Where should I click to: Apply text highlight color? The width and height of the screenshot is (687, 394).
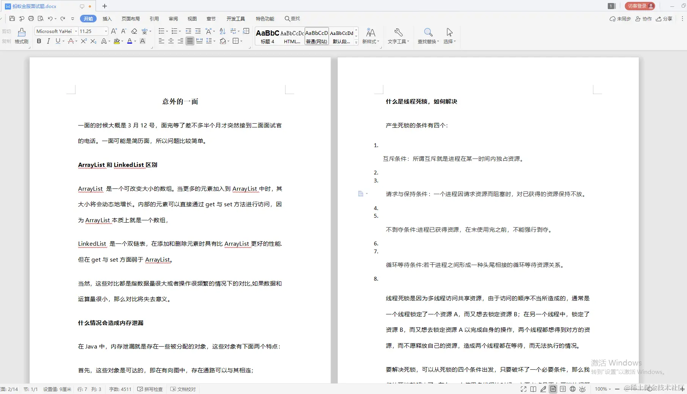point(117,41)
